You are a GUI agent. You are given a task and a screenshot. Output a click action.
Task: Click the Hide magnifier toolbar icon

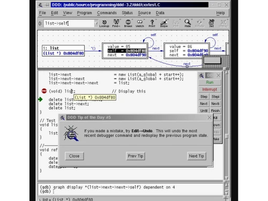pos(188,23)
